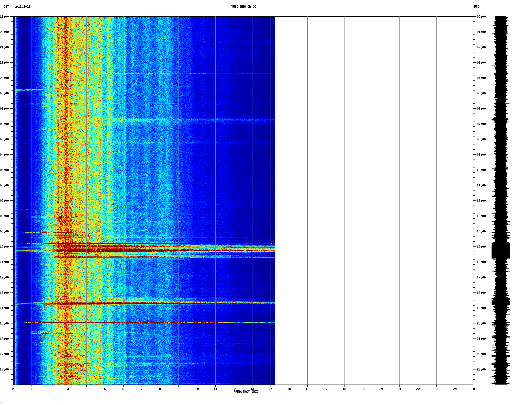Click the 10 Hz frequency axis tick

click(x=197, y=389)
